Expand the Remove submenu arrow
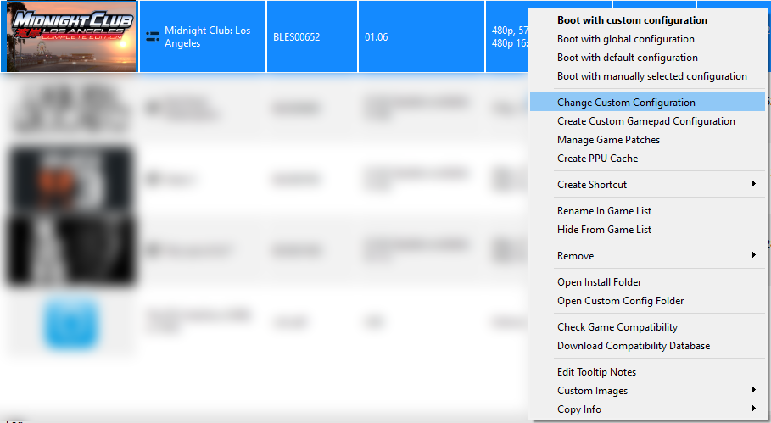Viewport: 771px width, 423px height. tap(753, 256)
